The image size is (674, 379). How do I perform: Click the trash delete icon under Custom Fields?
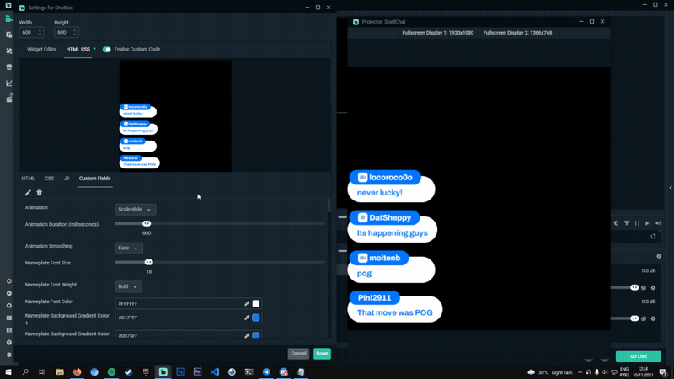[39, 193]
